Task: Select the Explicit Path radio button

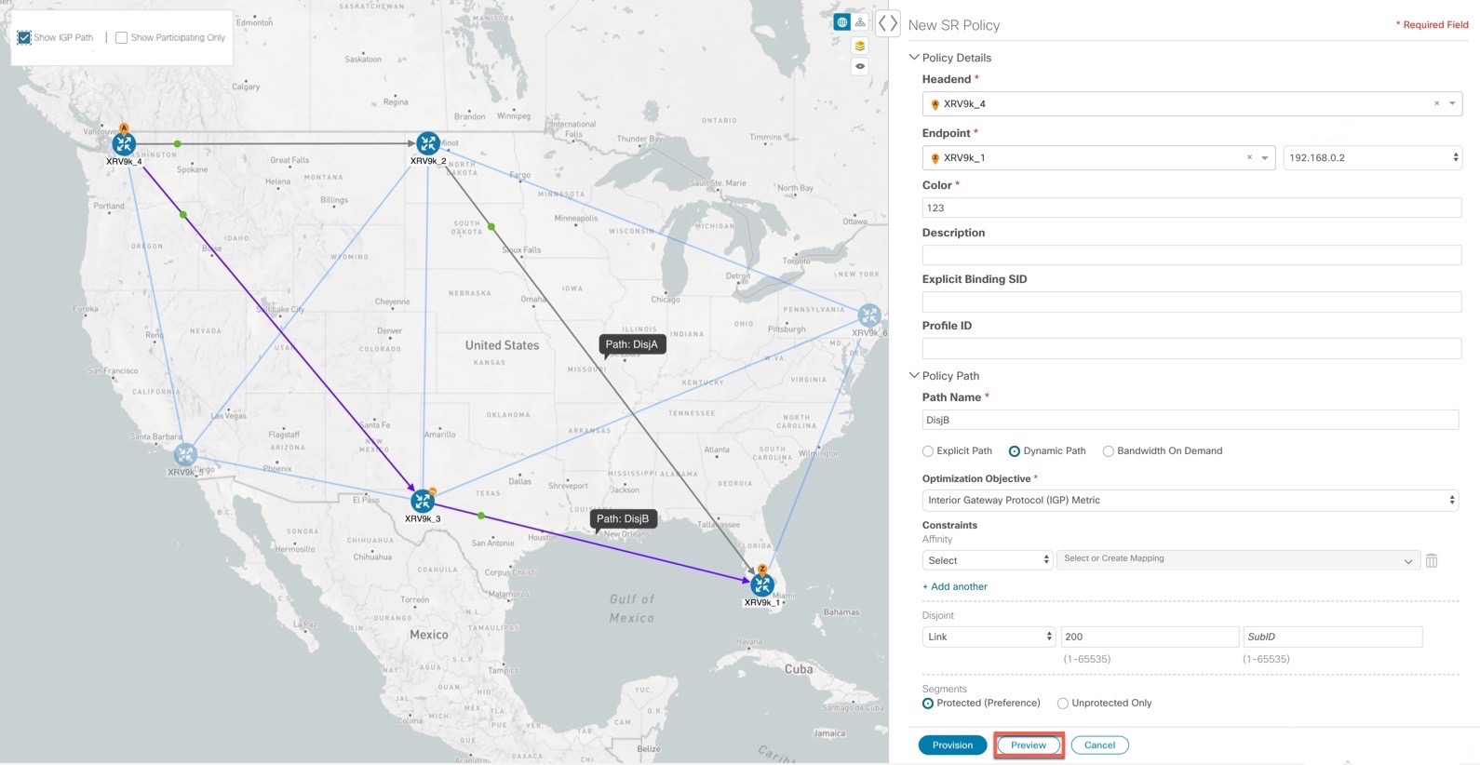Action: (x=928, y=451)
